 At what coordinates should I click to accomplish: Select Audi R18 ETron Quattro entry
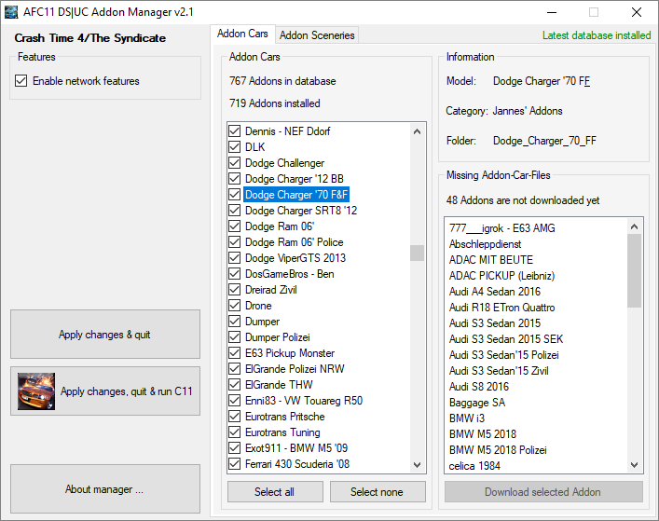pyautogui.click(x=501, y=308)
